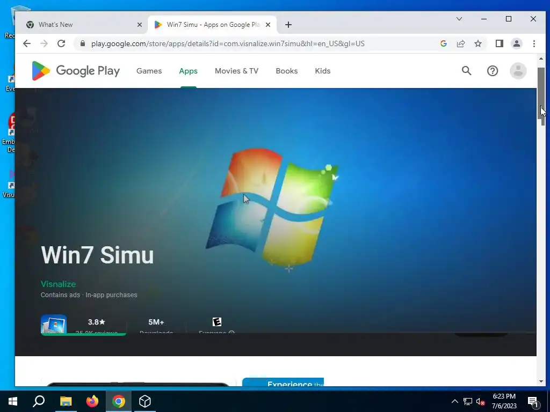
Task: View site security lock info
Action: pos(83,43)
